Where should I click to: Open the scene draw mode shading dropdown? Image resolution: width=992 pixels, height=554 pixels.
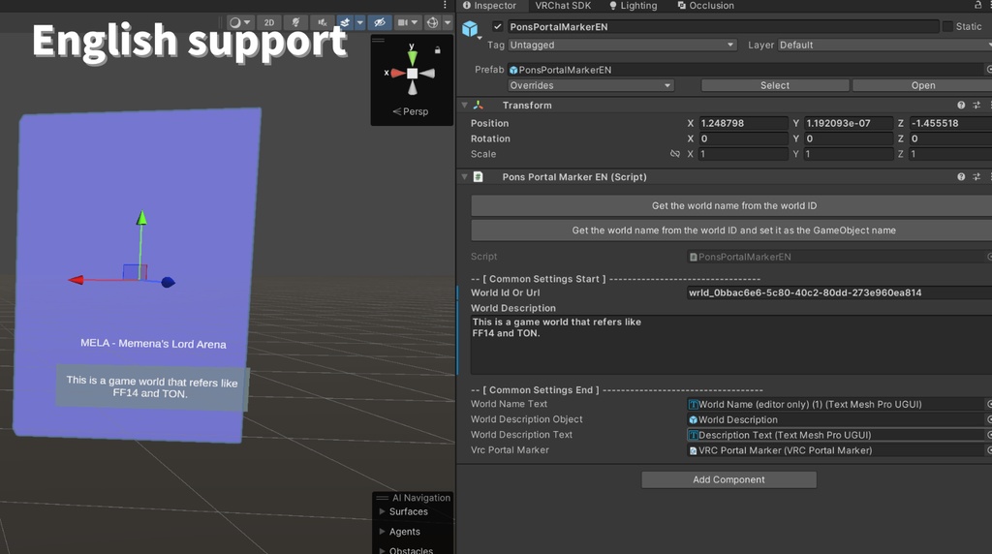[240, 22]
